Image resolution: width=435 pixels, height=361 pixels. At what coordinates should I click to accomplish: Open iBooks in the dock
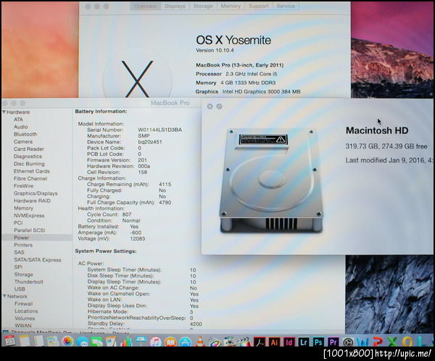tap(170, 341)
